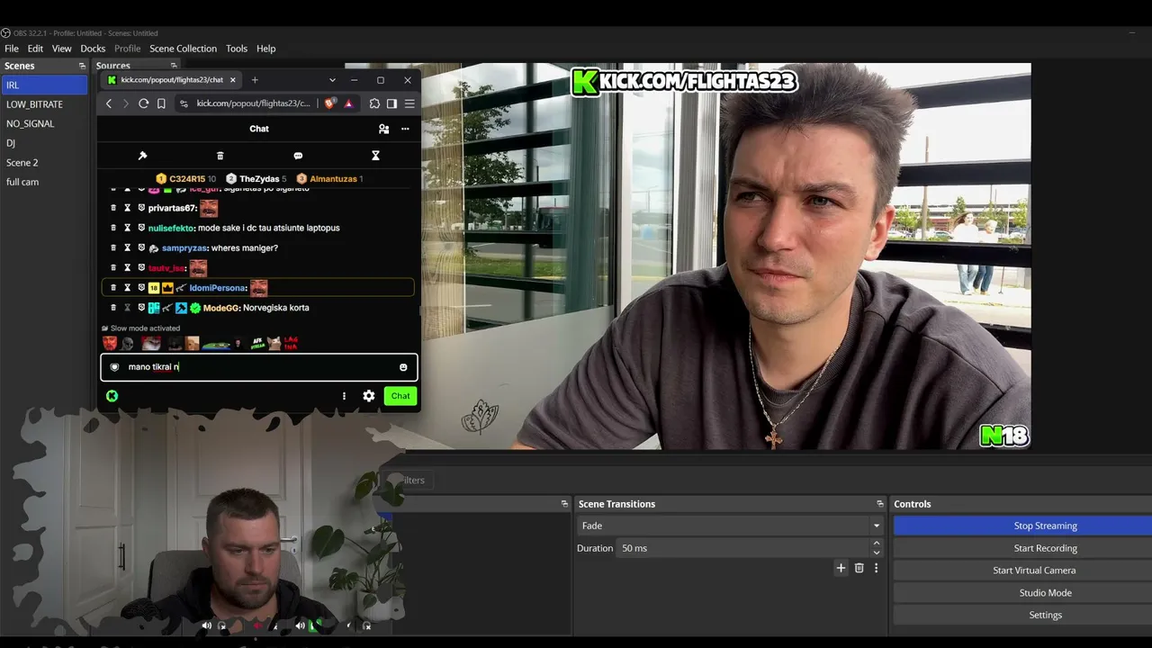The width and height of the screenshot is (1152, 648).
Task: Add a new scene transition
Action: click(841, 568)
